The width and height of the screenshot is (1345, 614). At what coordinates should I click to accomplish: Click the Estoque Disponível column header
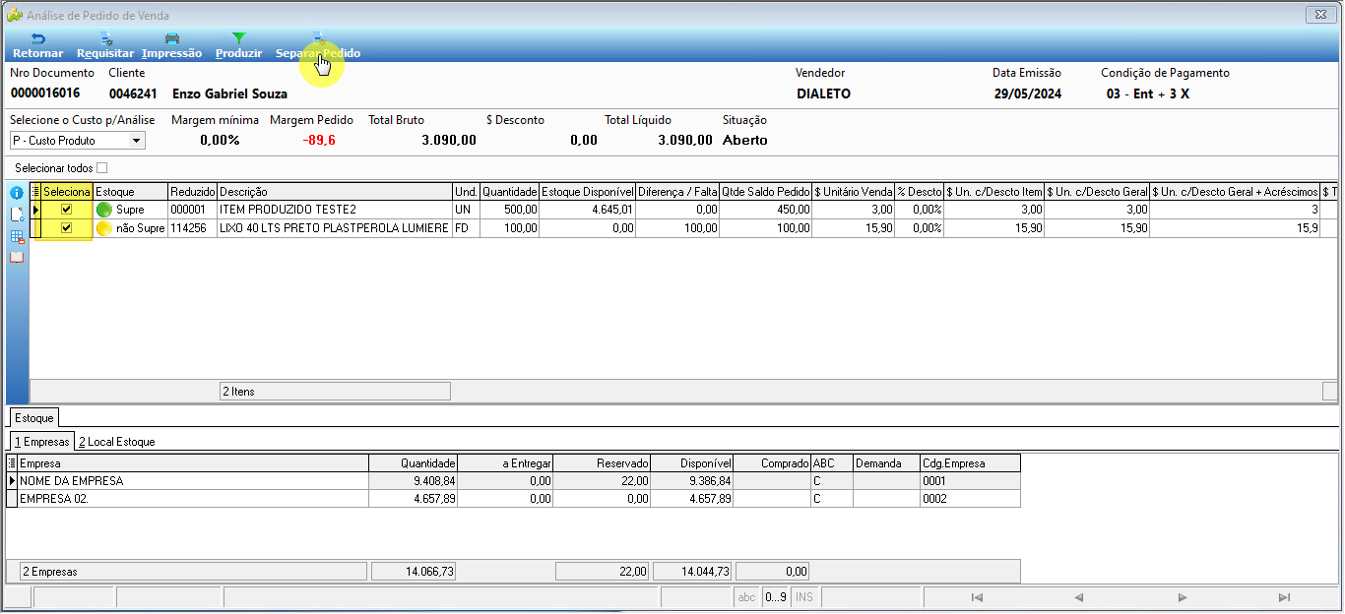(588, 192)
